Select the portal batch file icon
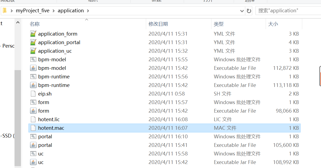 (x=33, y=137)
